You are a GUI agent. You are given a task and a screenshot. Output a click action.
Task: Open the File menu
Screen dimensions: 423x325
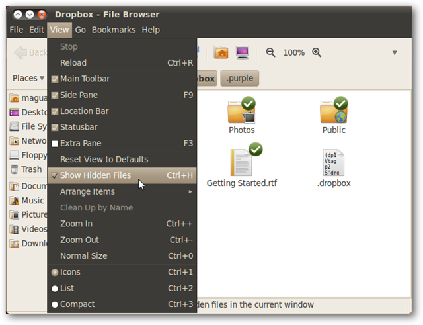tap(16, 30)
